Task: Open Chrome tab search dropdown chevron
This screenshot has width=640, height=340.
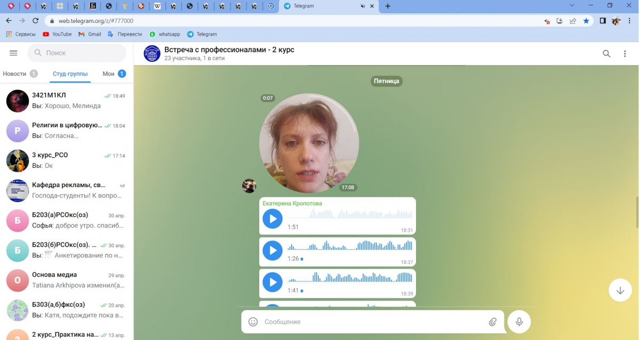Action: click(572, 6)
